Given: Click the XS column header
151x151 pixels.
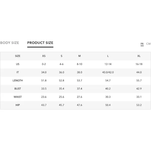Looking at the screenshot, I should pyautogui.click(x=44, y=56).
